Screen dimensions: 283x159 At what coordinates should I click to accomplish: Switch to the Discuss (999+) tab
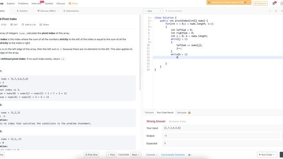click(46, 11)
